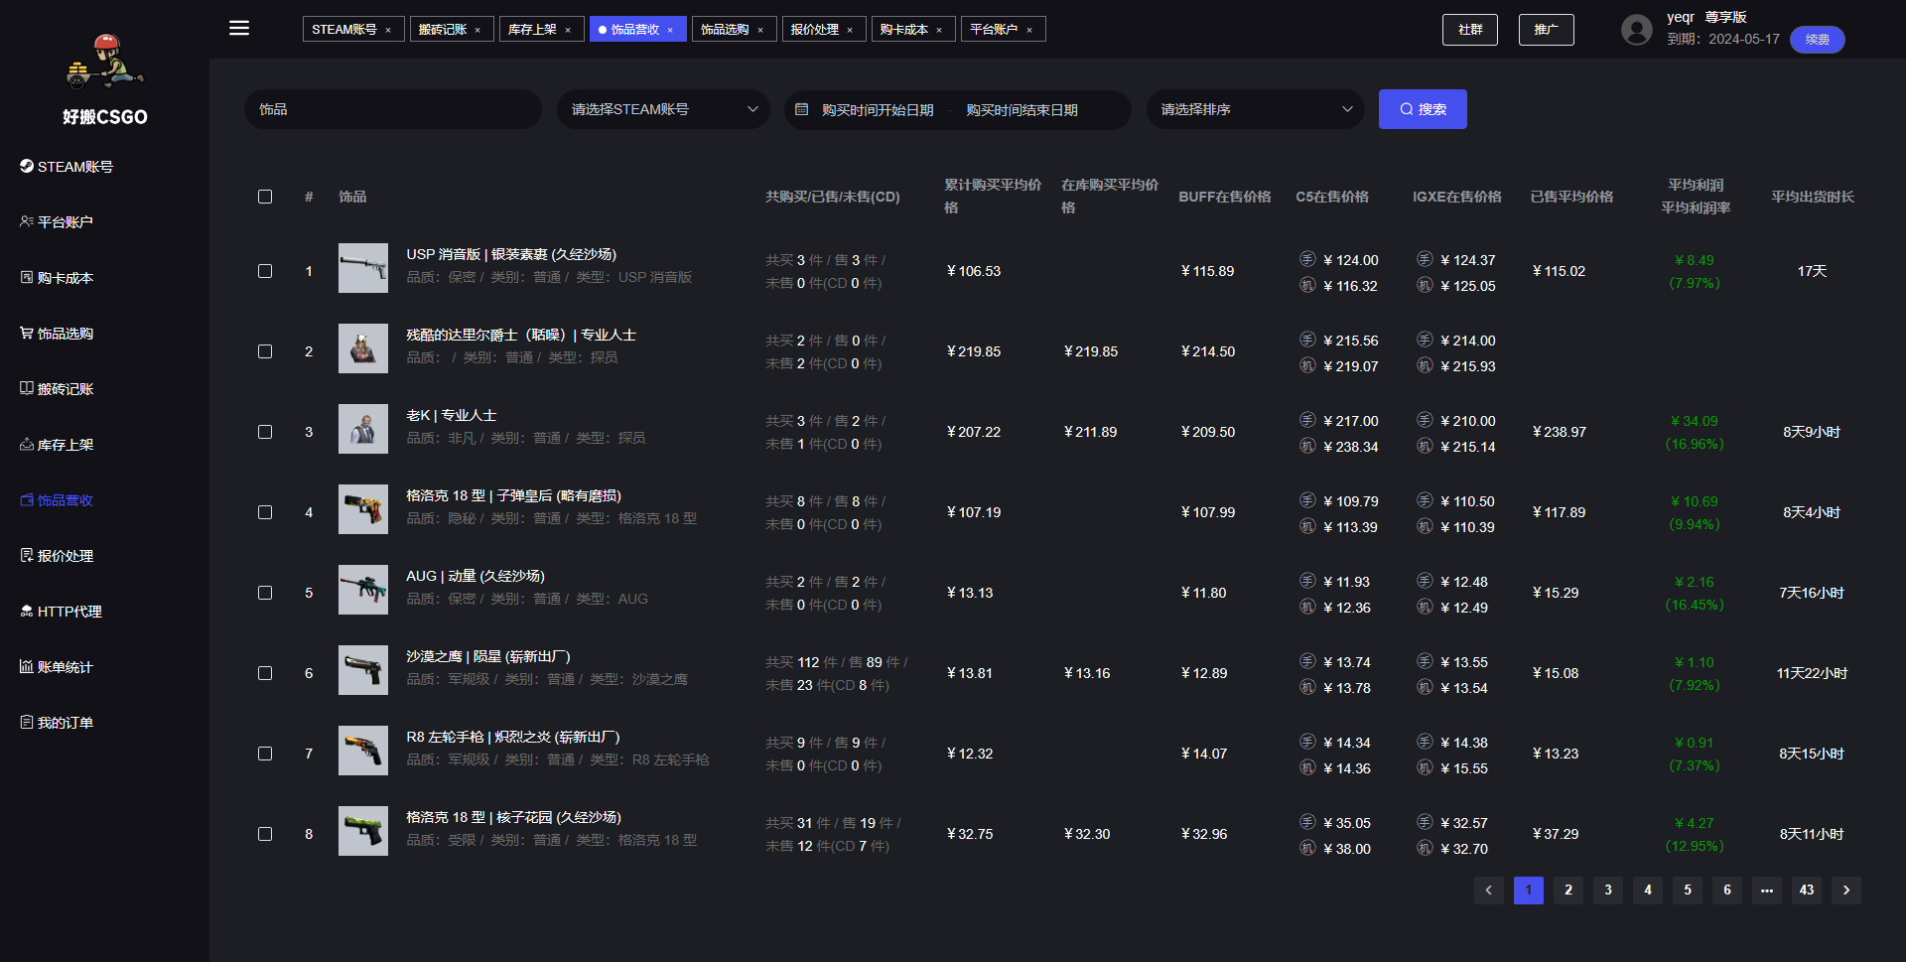Toggle the select-all header checkbox
1906x962 pixels.
point(265,197)
